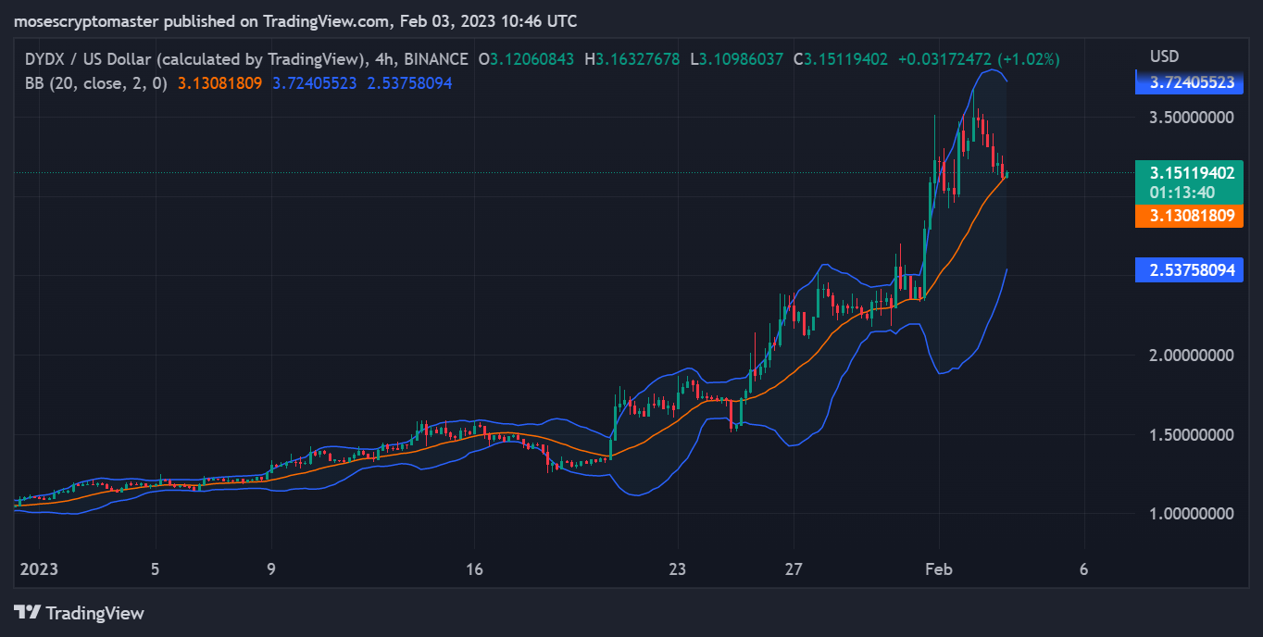The height and width of the screenshot is (637, 1263).
Task: Click the TradingView logo at bottom left
Action: (79, 613)
